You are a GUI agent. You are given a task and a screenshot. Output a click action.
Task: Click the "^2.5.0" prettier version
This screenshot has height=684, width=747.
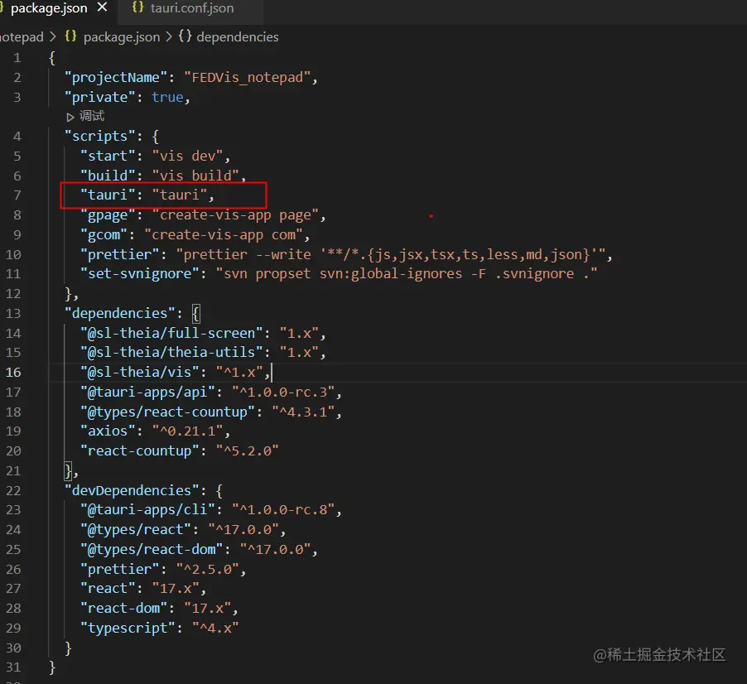click(207, 570)
